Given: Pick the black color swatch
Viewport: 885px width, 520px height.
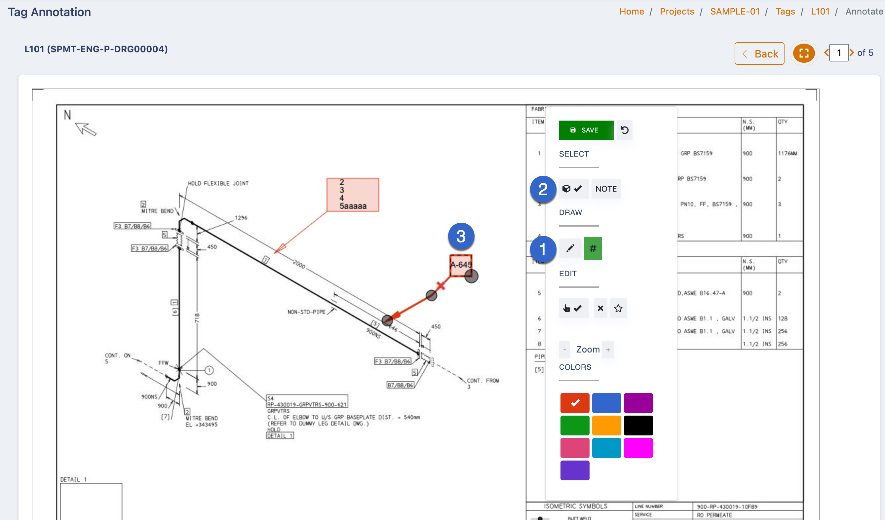Looking at the screenshot, I should coord(638,425).
